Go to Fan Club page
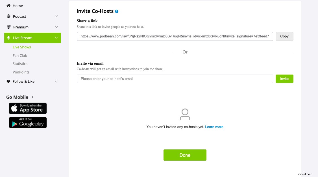Screen dimensions: 318x177 20,55
